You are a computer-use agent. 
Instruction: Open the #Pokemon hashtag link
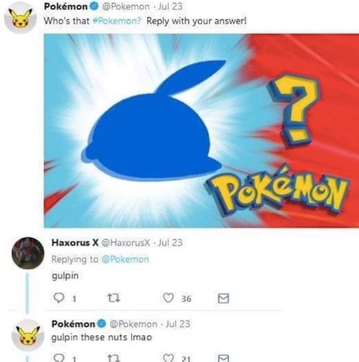tap(116, 21)
